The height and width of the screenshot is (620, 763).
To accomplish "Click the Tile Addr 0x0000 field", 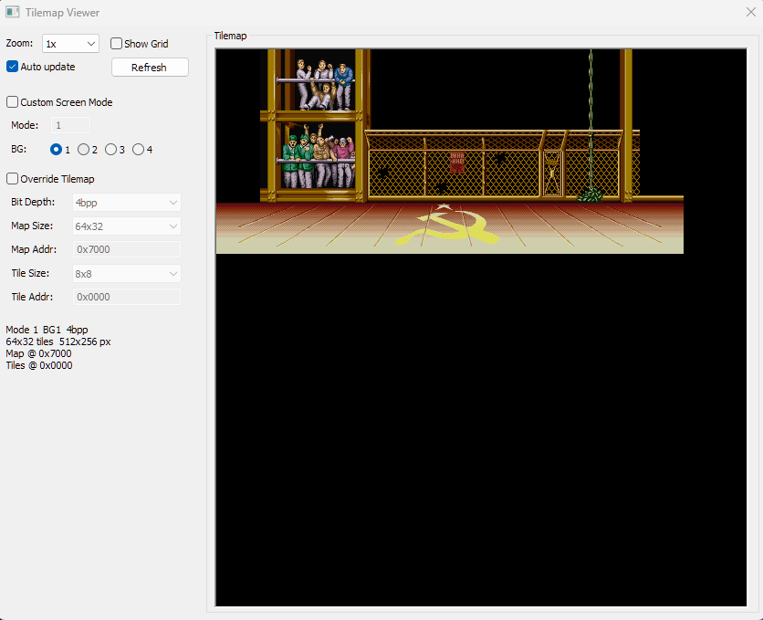I will click(x=127, y=297).
